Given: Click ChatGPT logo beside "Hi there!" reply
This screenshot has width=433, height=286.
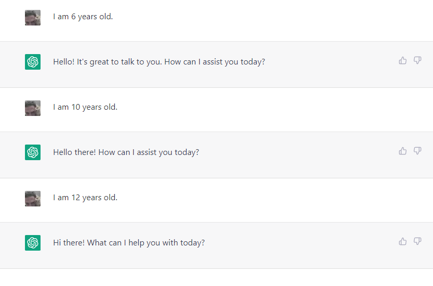Looking at the screenshot, I should click(x=33, y=243).
